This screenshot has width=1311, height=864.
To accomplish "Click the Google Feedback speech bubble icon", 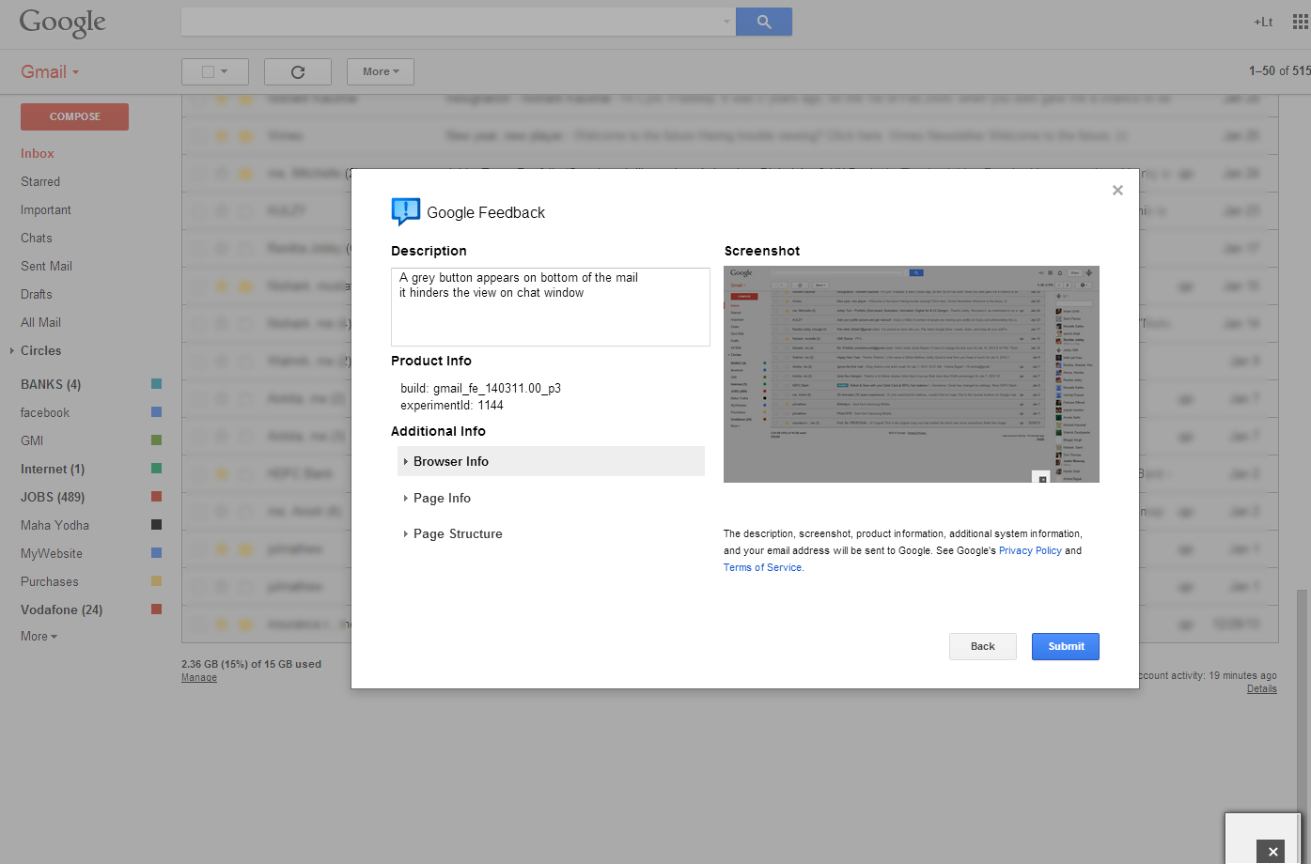I will click(x=405, y=211).
